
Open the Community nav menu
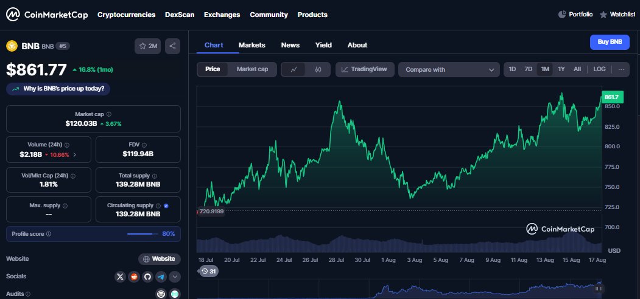[x=269, y=15]
